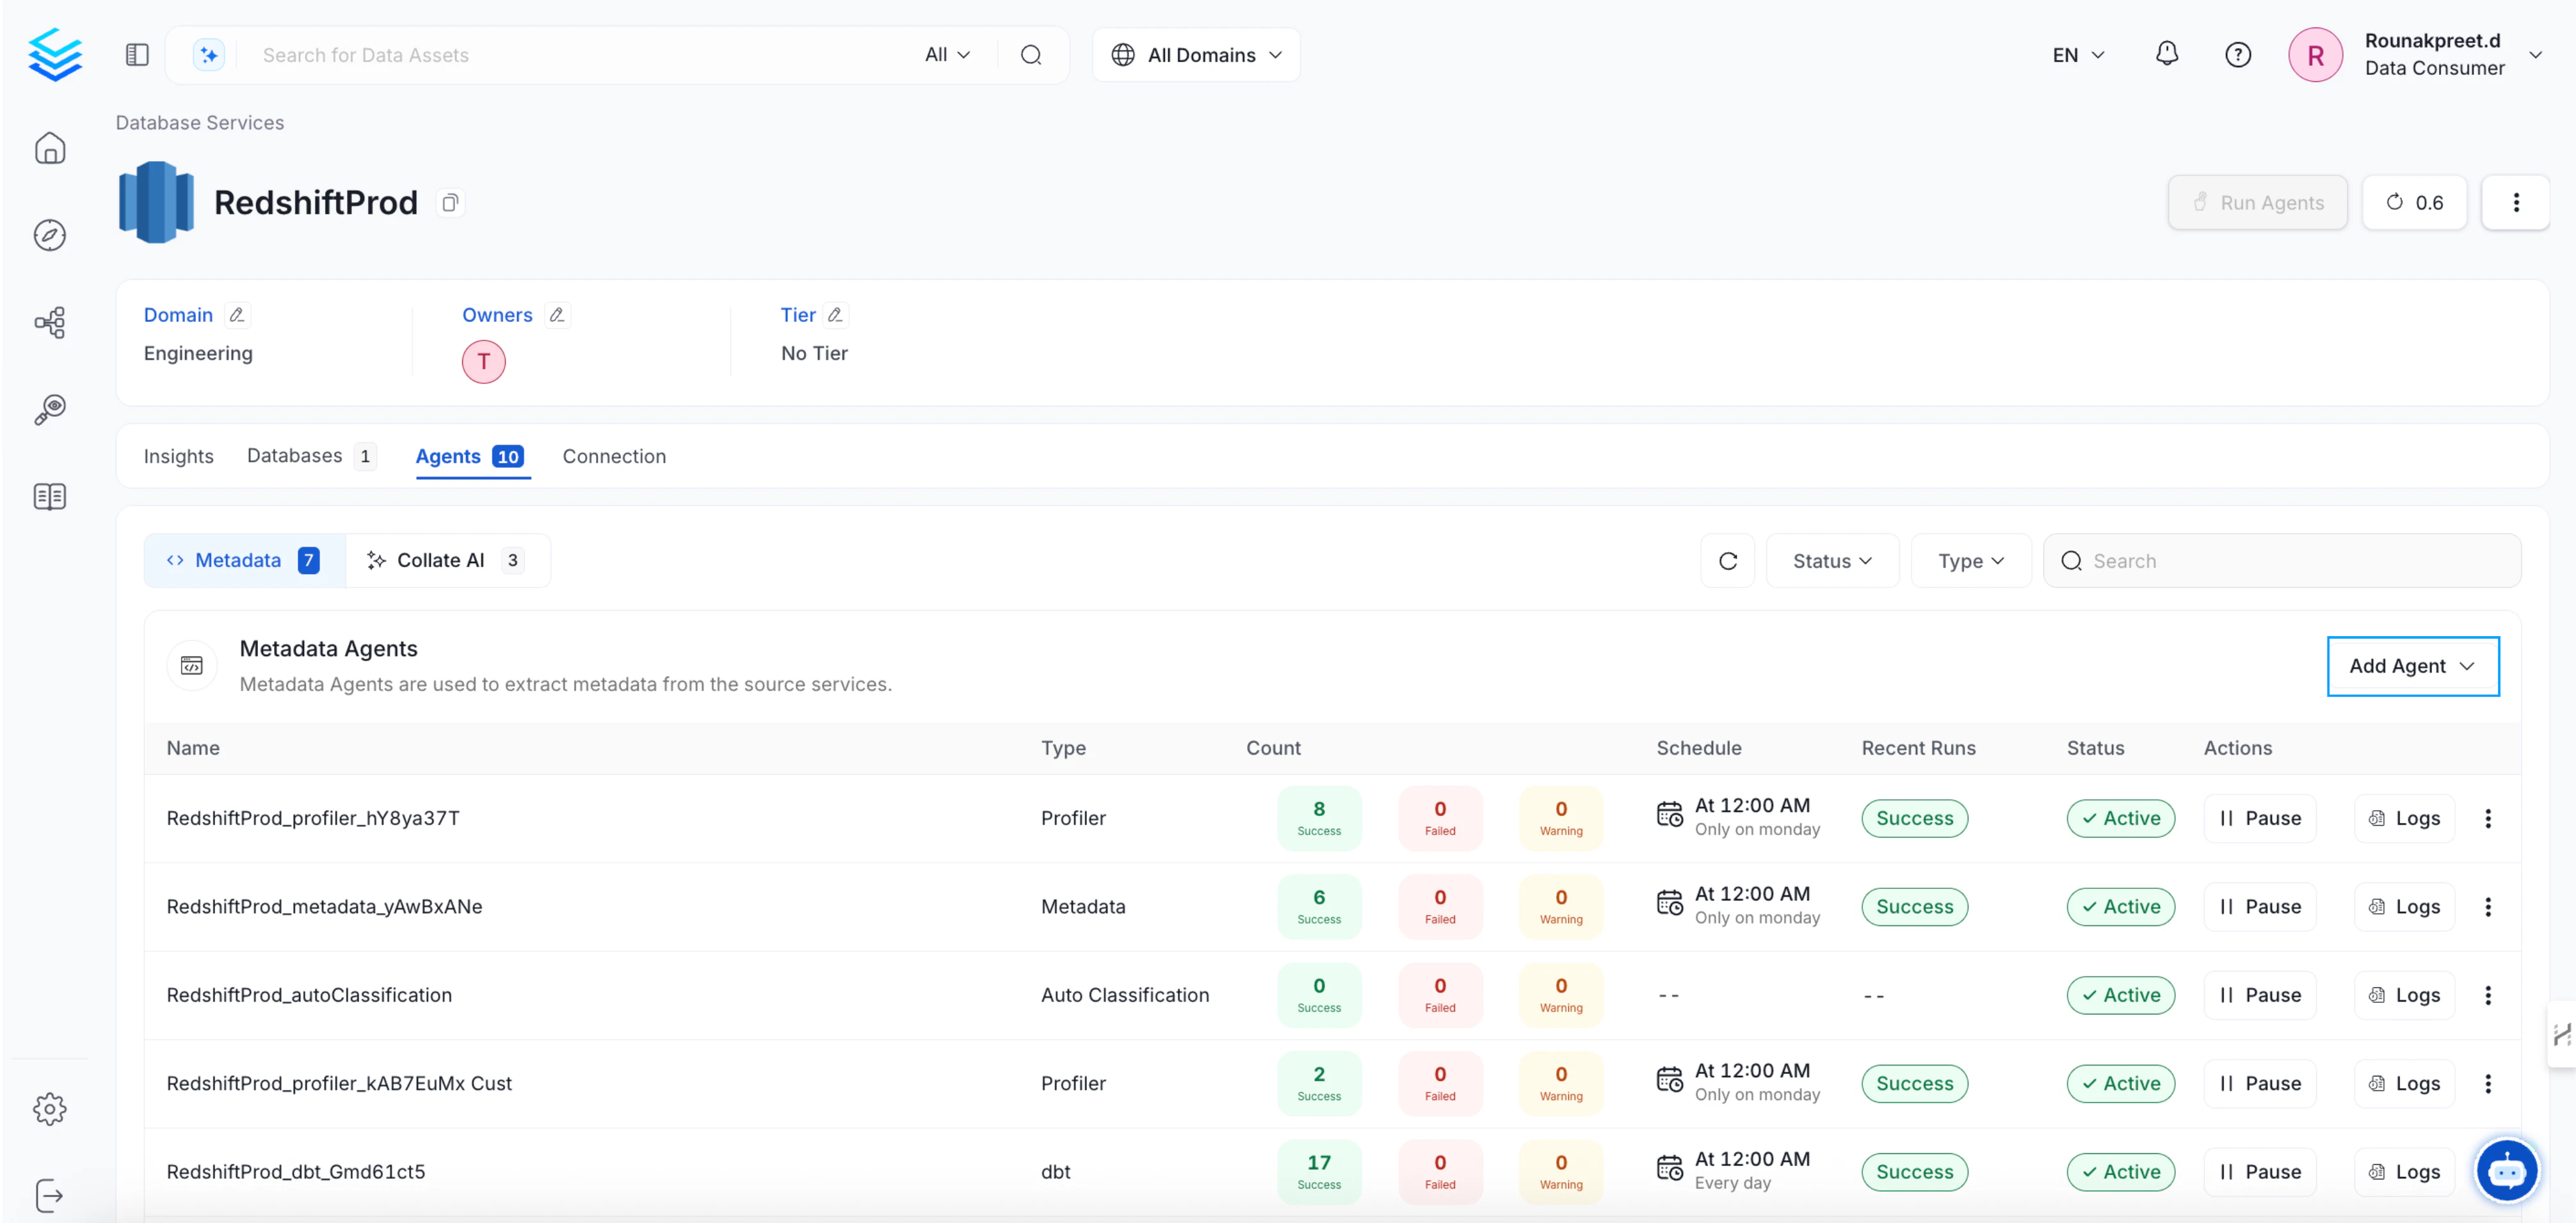This screenshot has width=2576, height=1223.
Task: Toggle the sidebar collapse icon
Action: coord(137,55)
